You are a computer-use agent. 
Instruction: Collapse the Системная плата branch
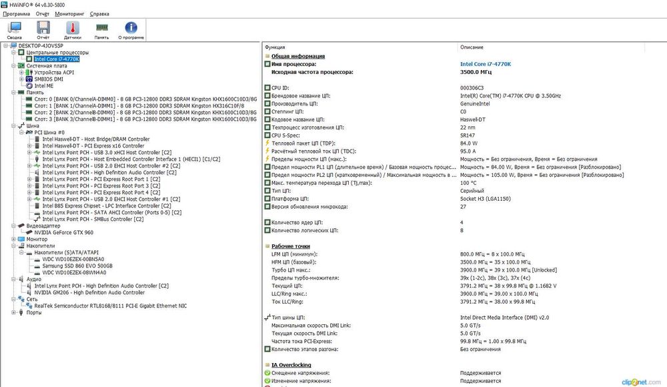tap(13, 66)
